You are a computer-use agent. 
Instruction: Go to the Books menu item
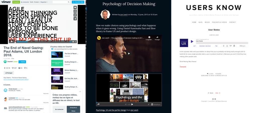click(207, 22)
